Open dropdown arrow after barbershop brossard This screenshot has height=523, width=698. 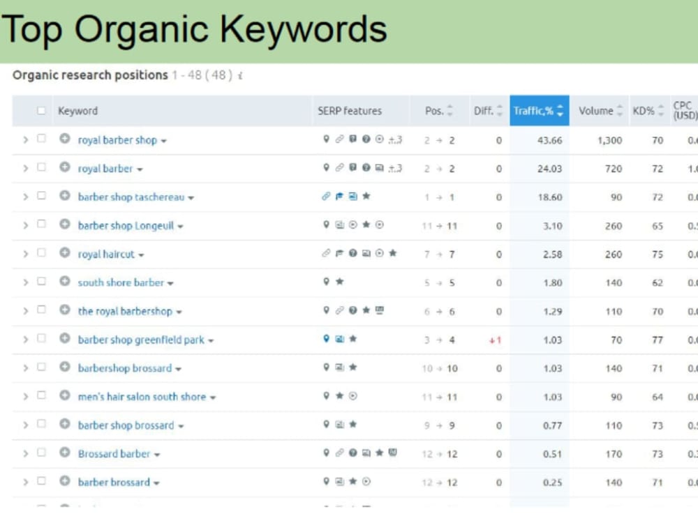pos(179,369)
